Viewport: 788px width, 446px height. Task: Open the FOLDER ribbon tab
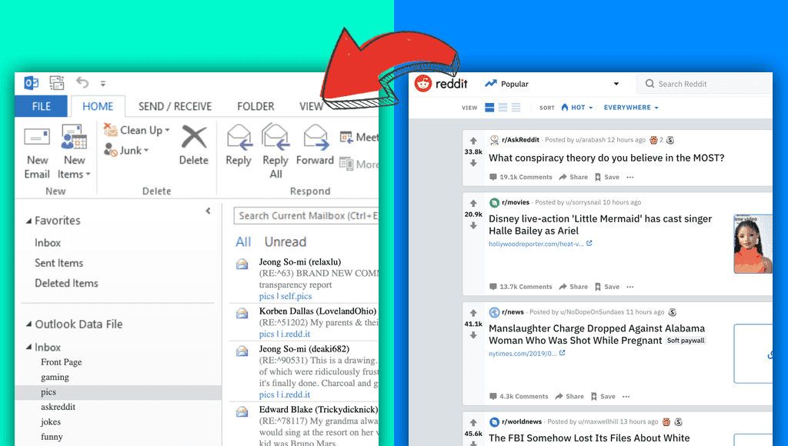[255, 106]
